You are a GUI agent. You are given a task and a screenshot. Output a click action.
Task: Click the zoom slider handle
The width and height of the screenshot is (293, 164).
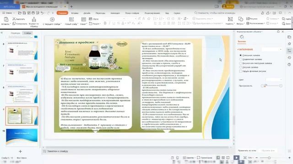pyautogui.click(x=269, y=158)
